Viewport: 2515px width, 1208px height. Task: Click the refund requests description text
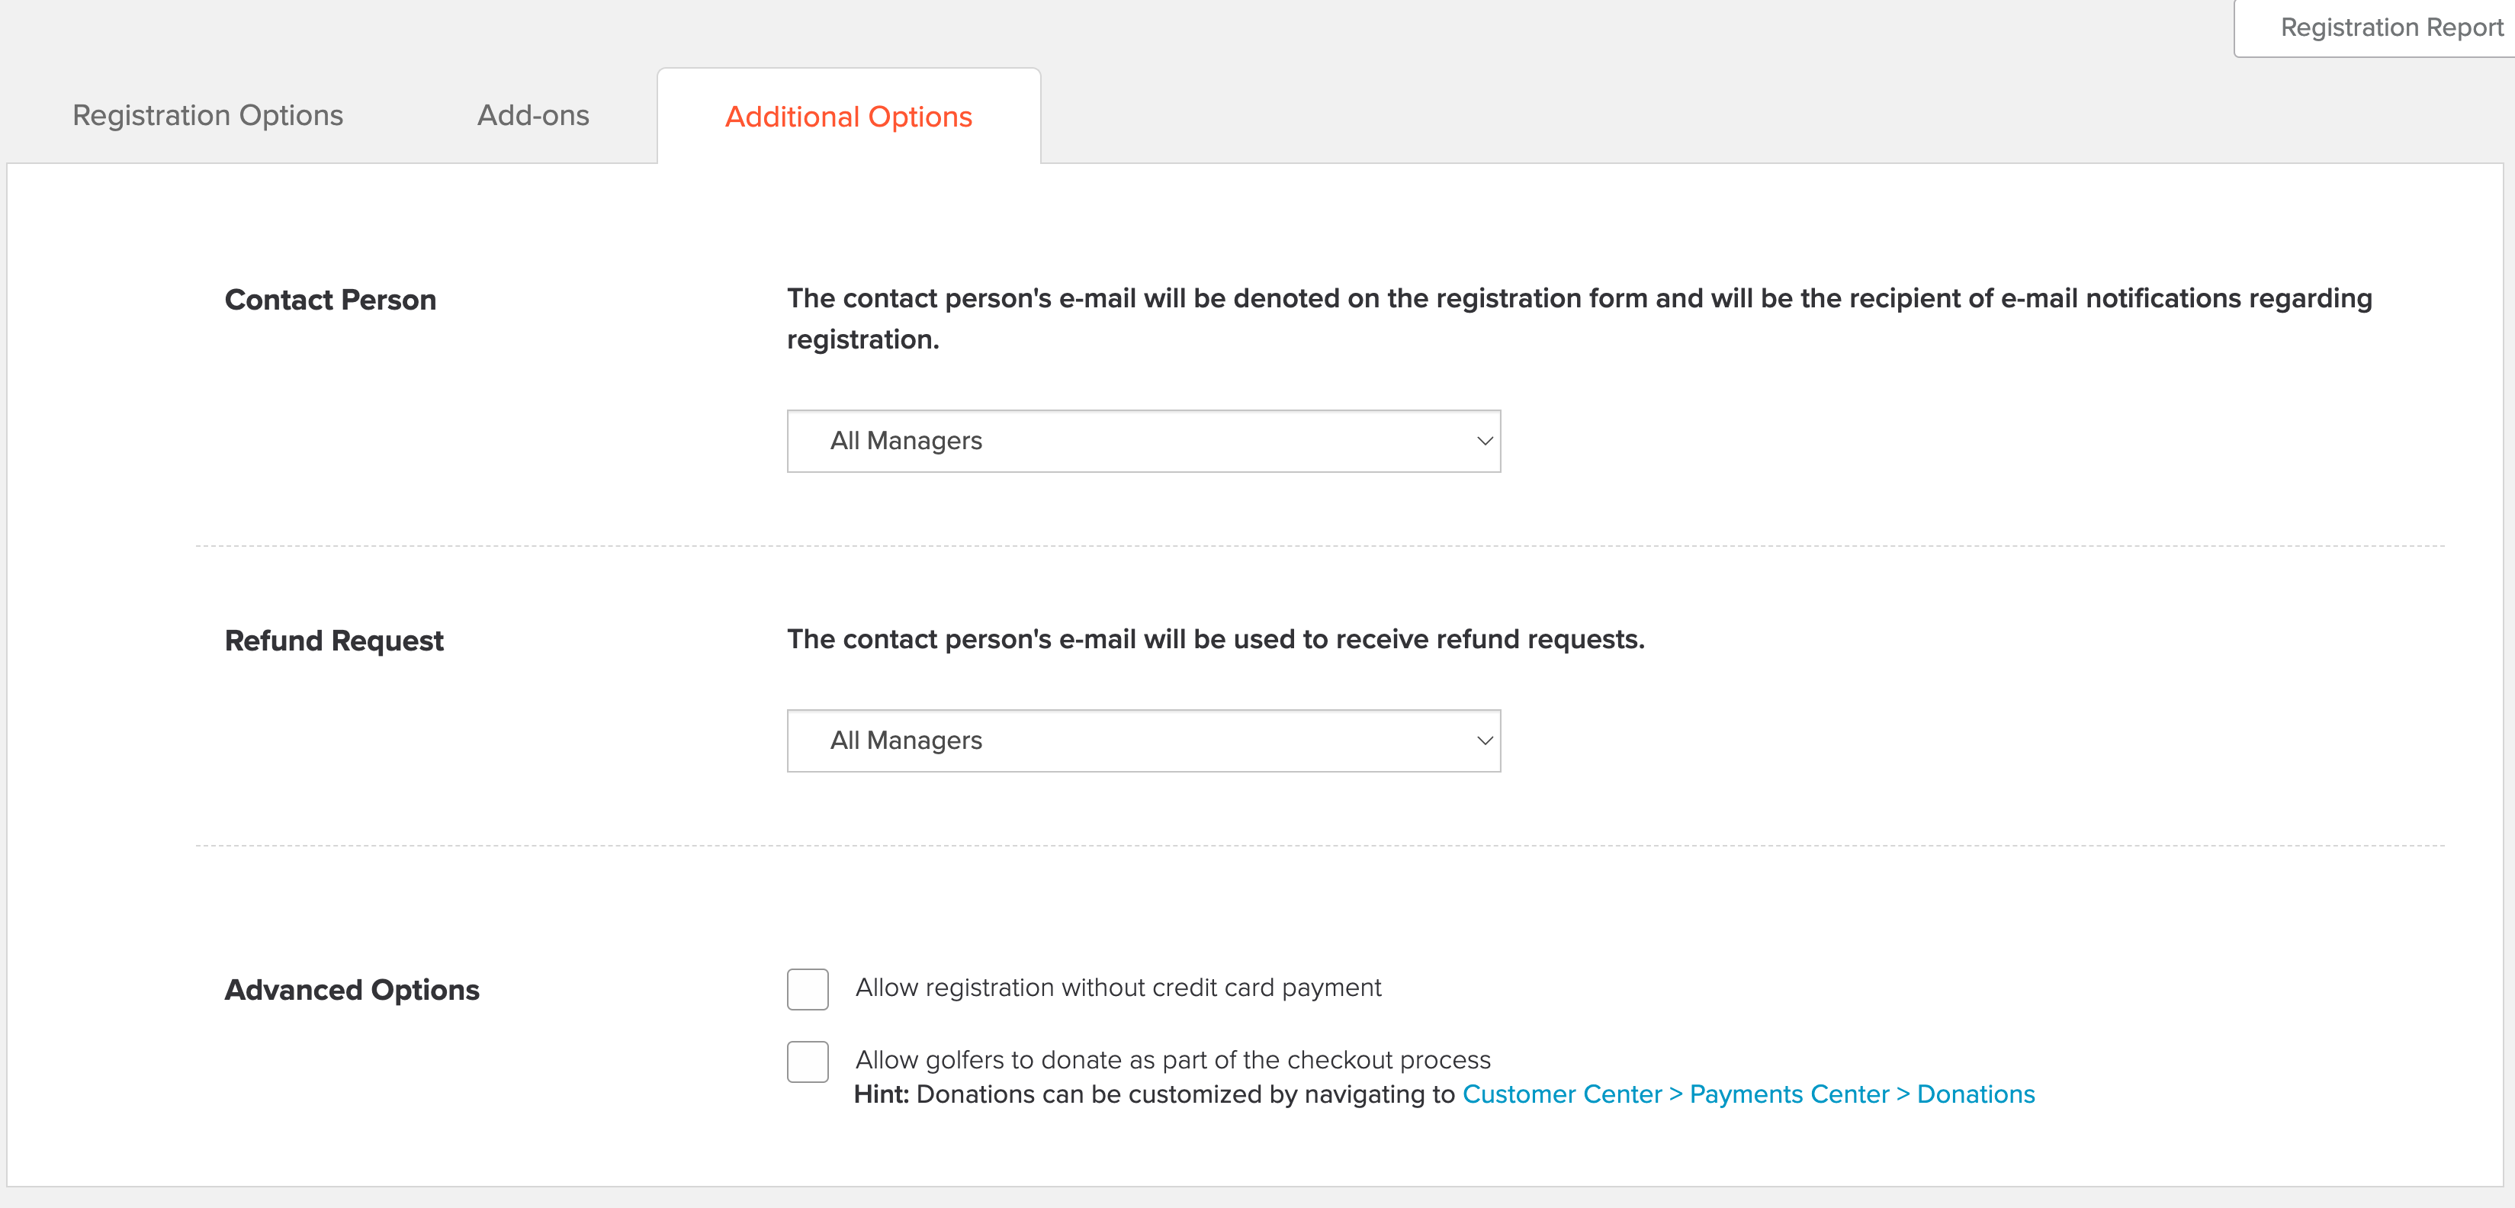pyautogui.click(x=1216, y=638)
